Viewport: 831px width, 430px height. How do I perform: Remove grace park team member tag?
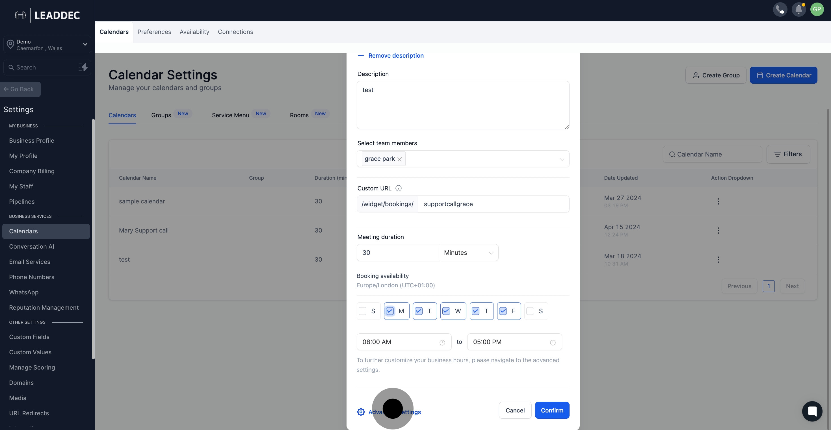pyautogui.click(x=399, y=159)
